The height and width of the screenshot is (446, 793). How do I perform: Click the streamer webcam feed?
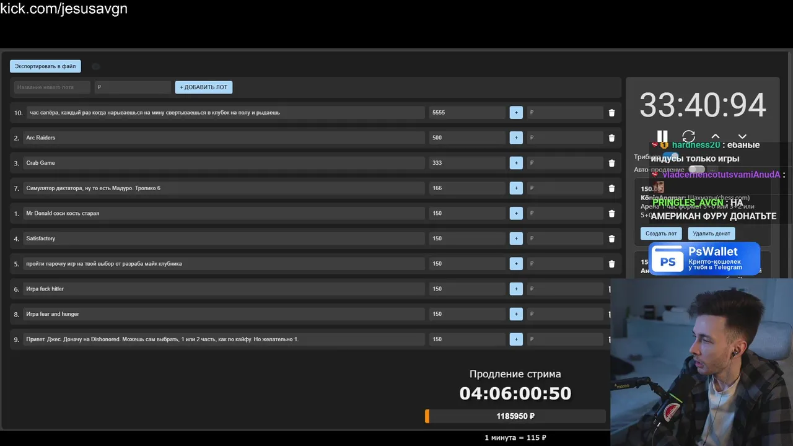[701, 362]
